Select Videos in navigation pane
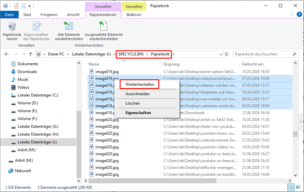The height and width of the screenshot is (192, 304). (23, 87)
